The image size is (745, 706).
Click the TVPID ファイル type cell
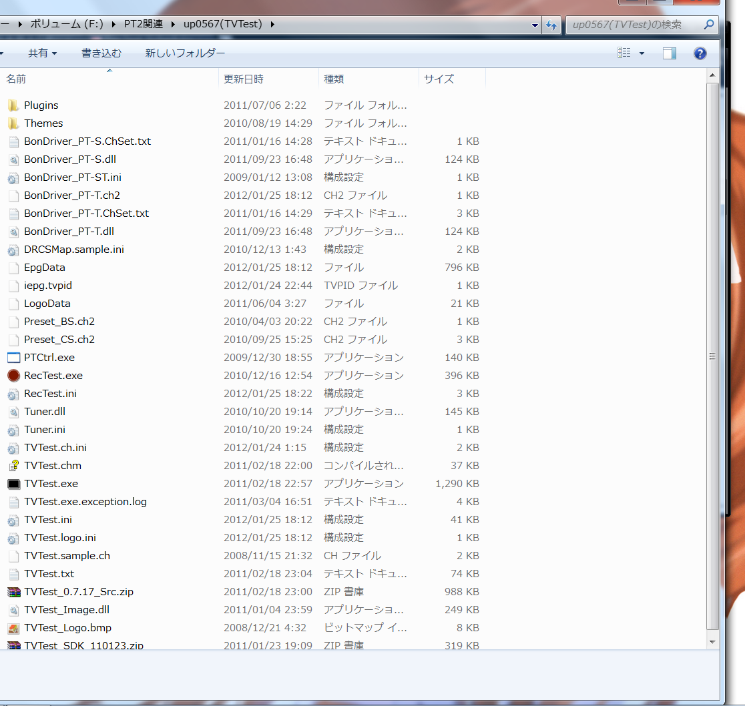click(360, 286)
